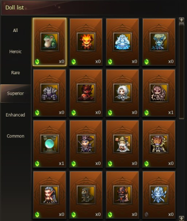
Task: Click the silver-haired angel doll
Action: [123, 93]
